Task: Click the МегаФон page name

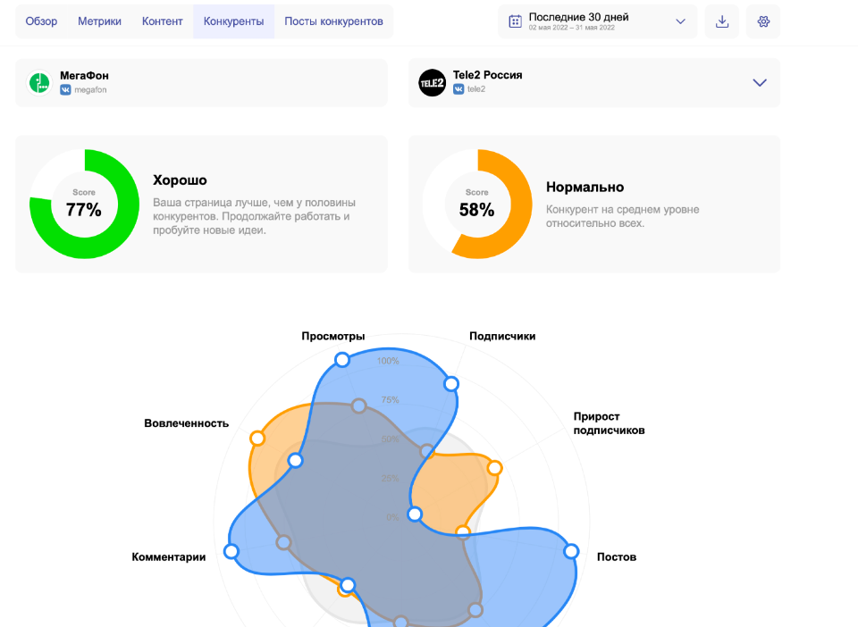Action: (x=84, y=75)
